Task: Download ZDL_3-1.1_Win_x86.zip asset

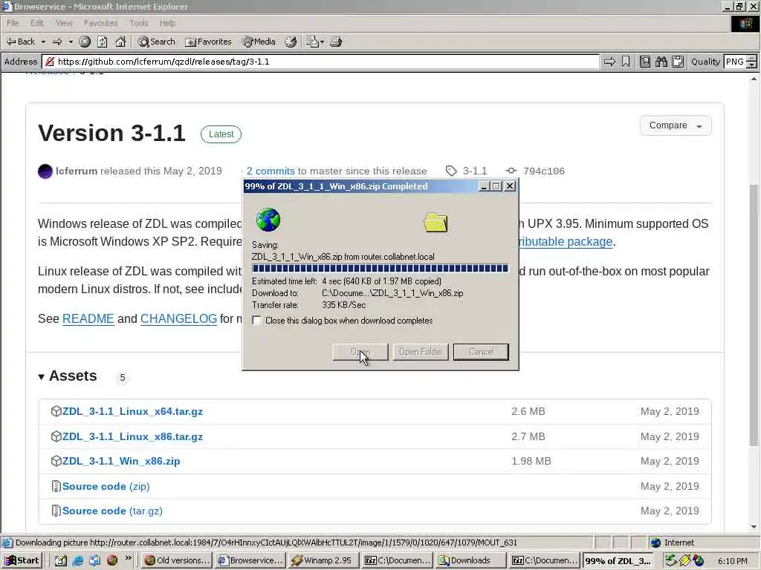Action: 121,462
